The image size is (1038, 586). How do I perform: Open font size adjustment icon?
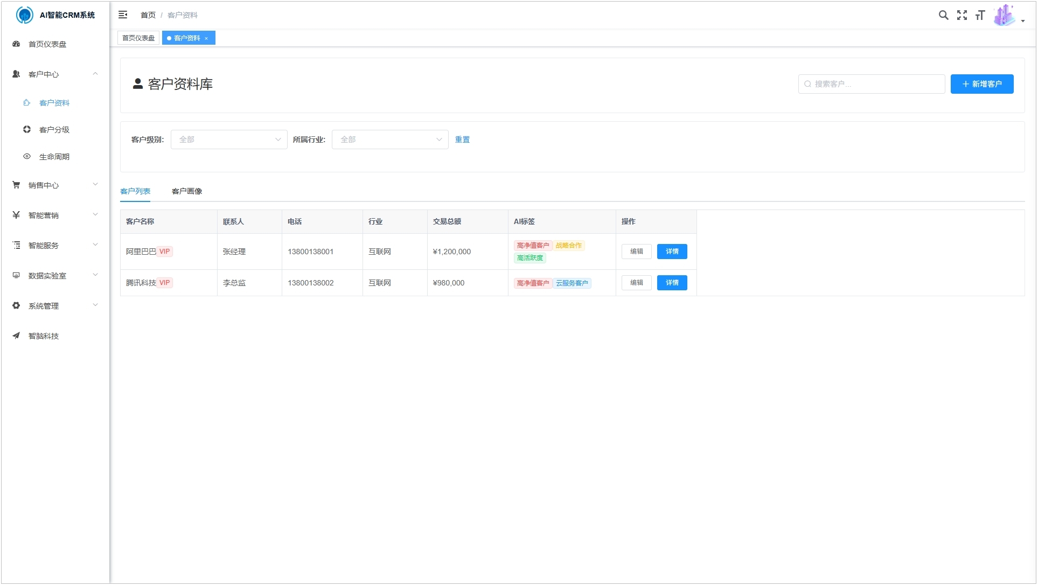(980, 16)
